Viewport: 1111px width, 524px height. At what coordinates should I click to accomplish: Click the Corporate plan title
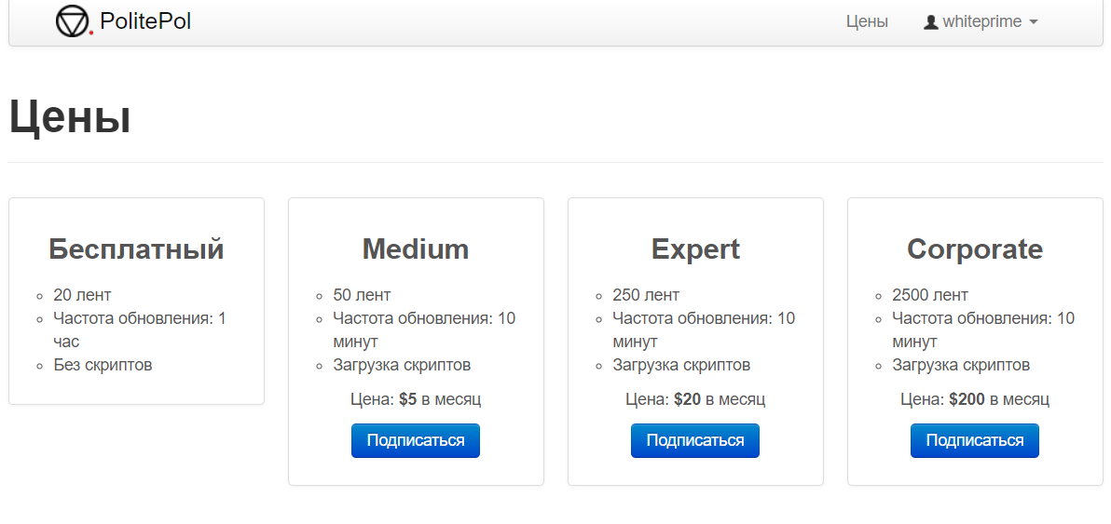click(975, 249)
